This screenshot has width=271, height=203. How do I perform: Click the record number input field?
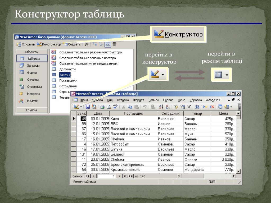pyautogui.click(x=106, y=176)
